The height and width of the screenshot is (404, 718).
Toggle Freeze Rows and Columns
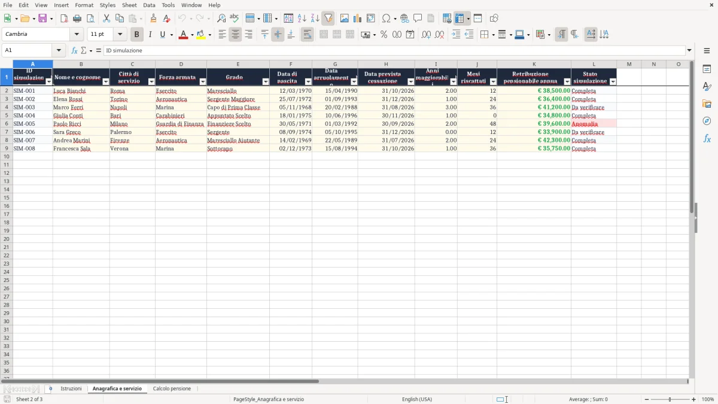click(x=460, y=19)
